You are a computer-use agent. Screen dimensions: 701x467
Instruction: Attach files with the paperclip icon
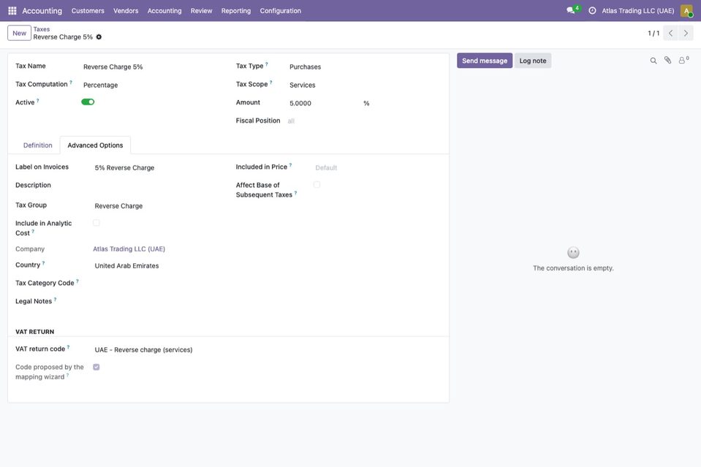point(667,61)
